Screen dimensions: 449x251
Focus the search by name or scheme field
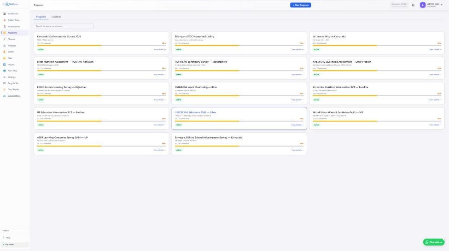pos(64,26)
